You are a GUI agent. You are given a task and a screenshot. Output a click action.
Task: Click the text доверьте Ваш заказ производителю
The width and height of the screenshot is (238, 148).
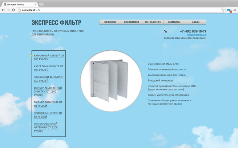pos(185,38)
